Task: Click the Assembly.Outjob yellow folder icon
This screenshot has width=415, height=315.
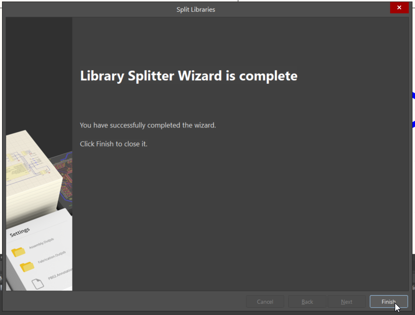Action: click(x=18, y=251)
